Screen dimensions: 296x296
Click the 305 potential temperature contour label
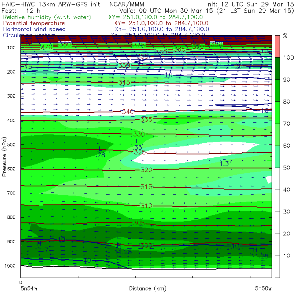(x=139, y=223)
